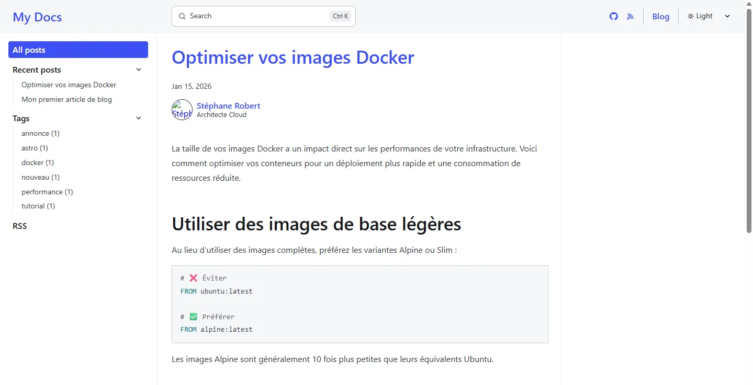This screenshot has height=385, width=753.
Task: Open the sidebar RSS link
Action: [19, 226]
